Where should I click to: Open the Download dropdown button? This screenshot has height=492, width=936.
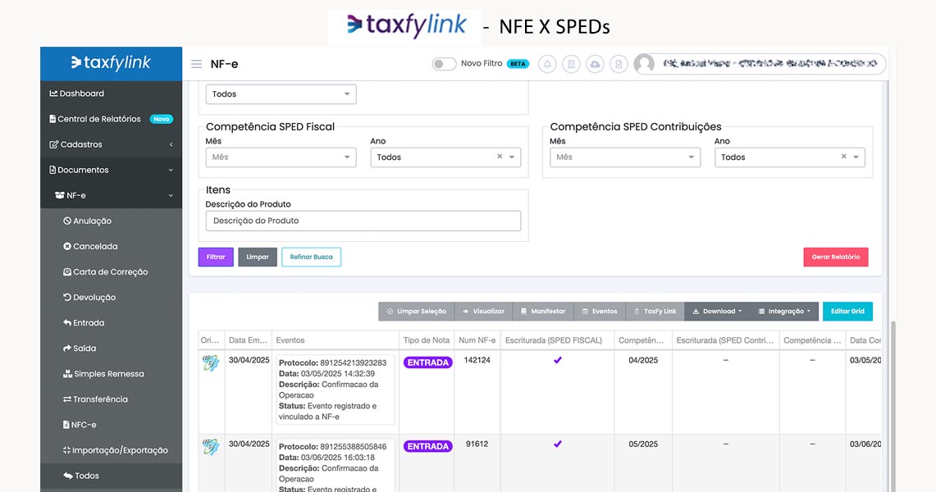(717, 312)
